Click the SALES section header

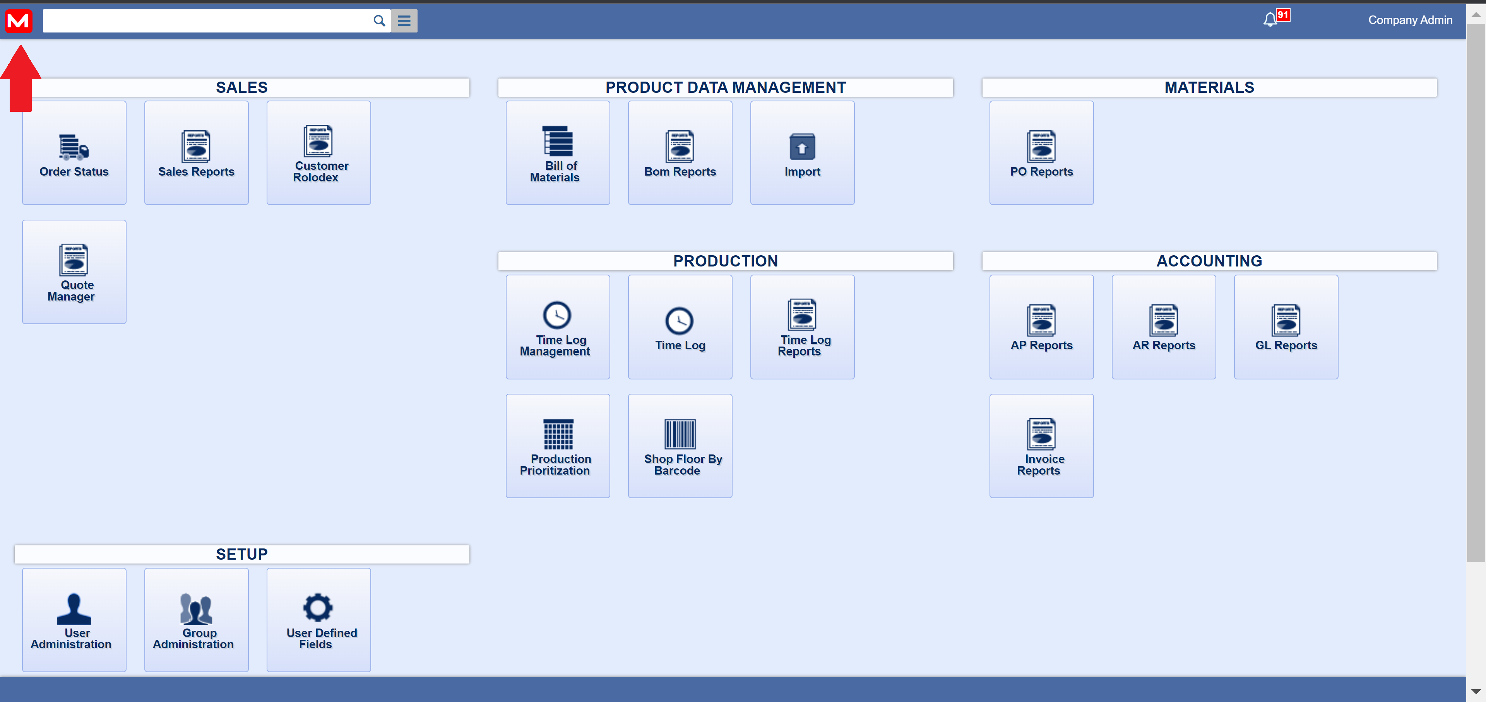(242, 88)
